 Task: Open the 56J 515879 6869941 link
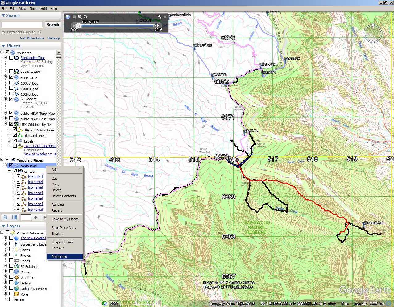point(40,146)
